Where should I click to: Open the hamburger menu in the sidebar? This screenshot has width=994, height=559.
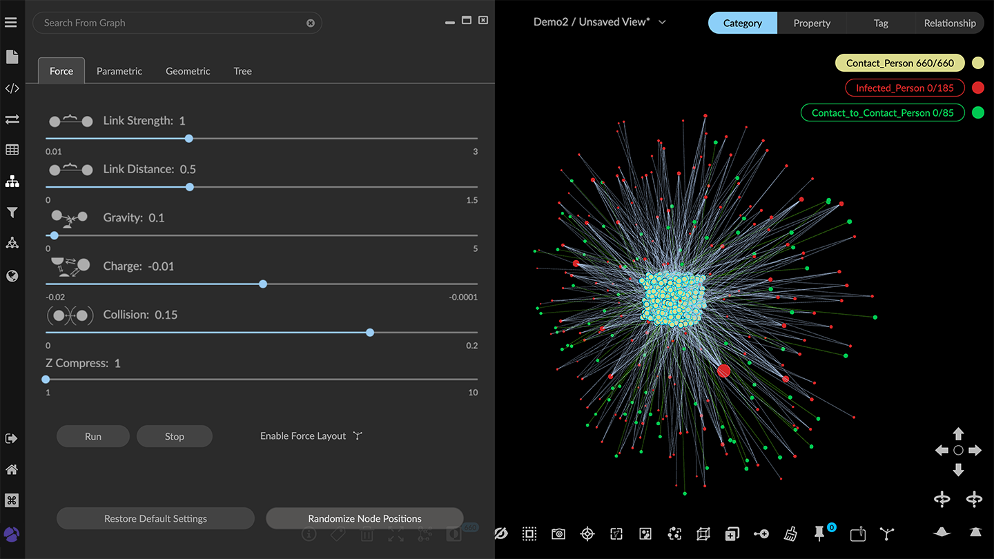(x=11, y=23)
